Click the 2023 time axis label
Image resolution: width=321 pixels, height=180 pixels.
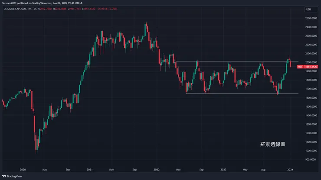coord(223,170)
